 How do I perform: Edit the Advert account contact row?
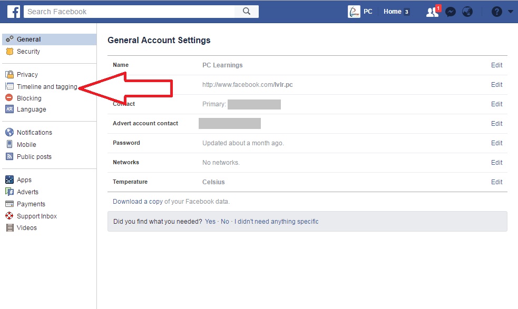pyautogui.click(x=496, y=124)
